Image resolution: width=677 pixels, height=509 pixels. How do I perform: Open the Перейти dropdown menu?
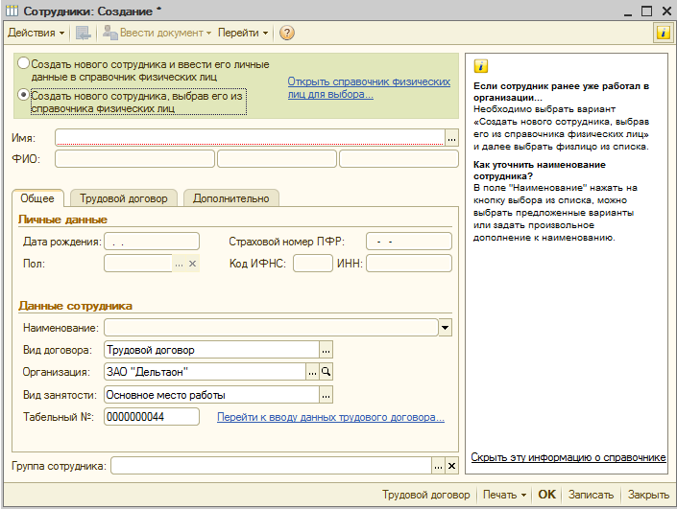[x=243, y=33]
